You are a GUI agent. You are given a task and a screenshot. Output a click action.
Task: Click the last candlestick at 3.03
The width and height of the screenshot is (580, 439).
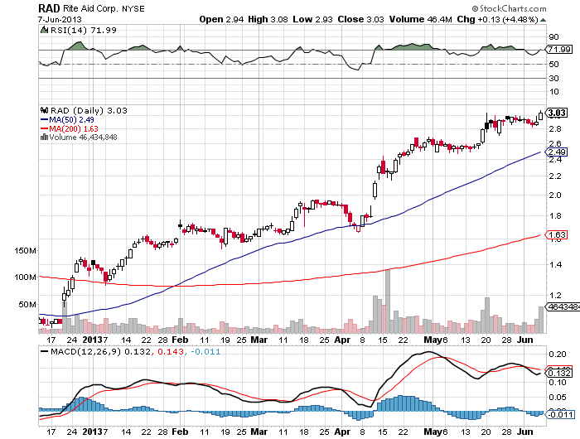(x=541, y=115)
